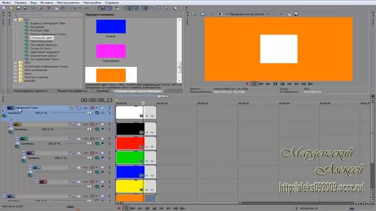
Task: Open track 2 FX icon
Action: tap(85, 124)
